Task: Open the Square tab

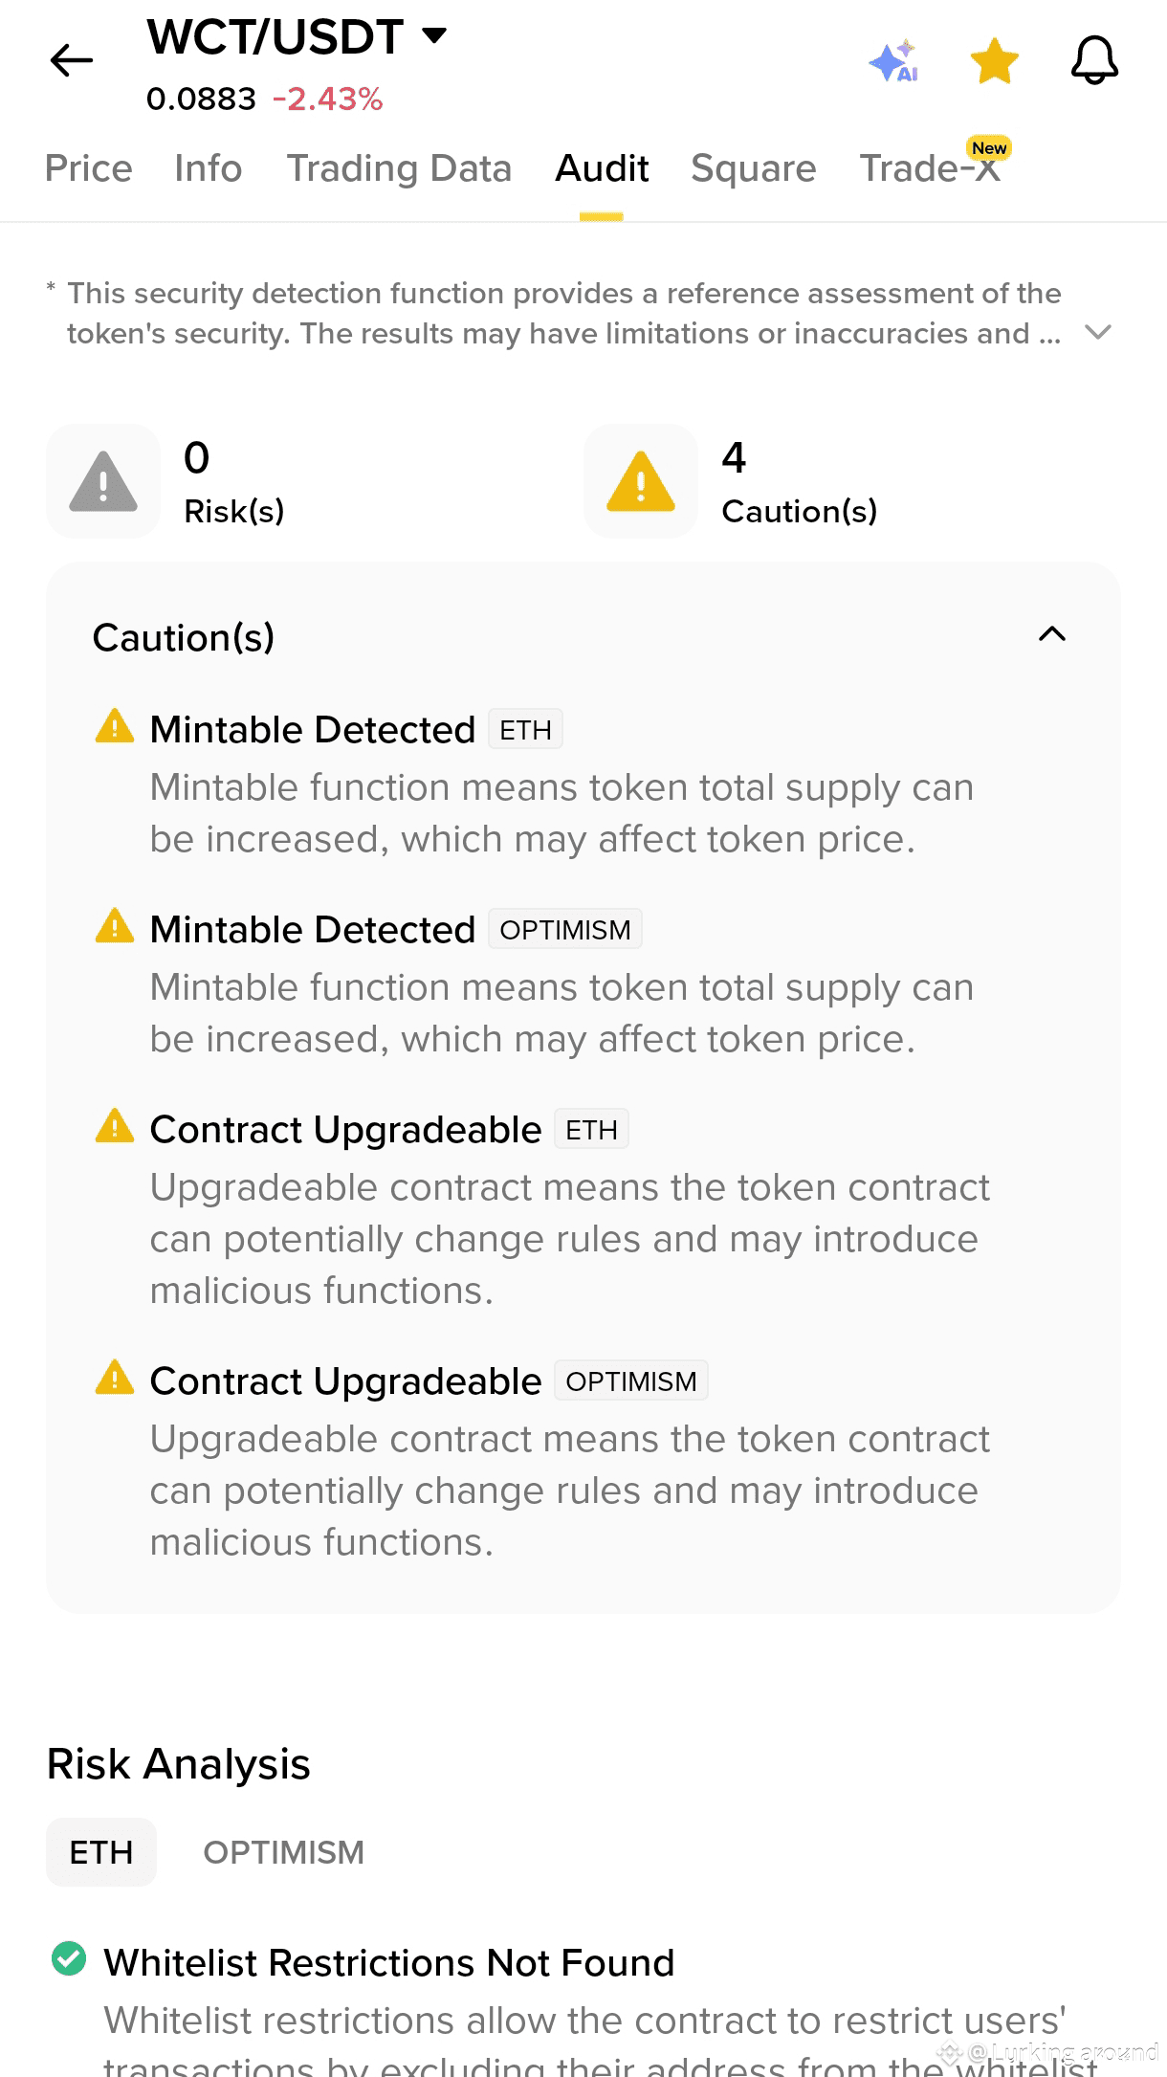Action: (754, 168)
